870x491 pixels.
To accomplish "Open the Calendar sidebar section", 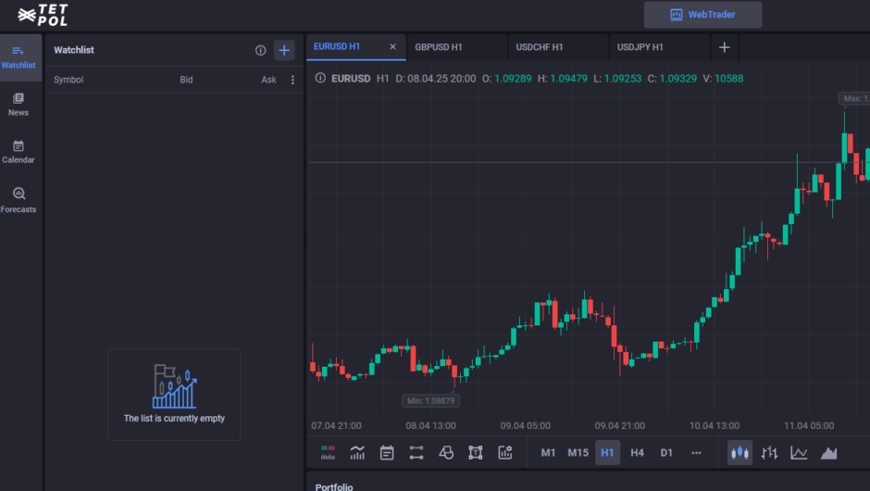I will [x=19, y=151].
